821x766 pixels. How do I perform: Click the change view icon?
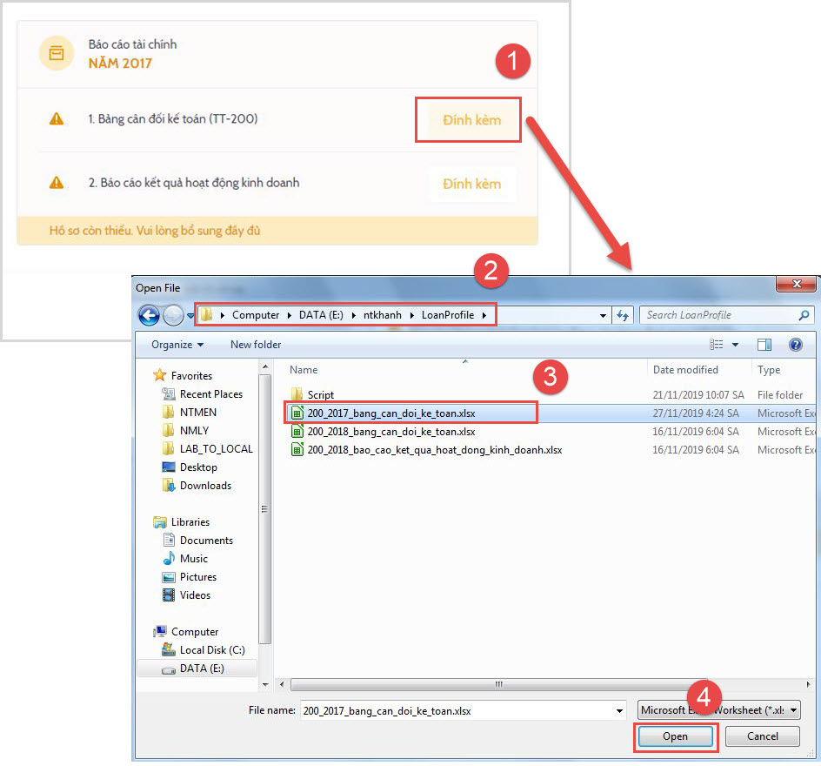(717, 345)
